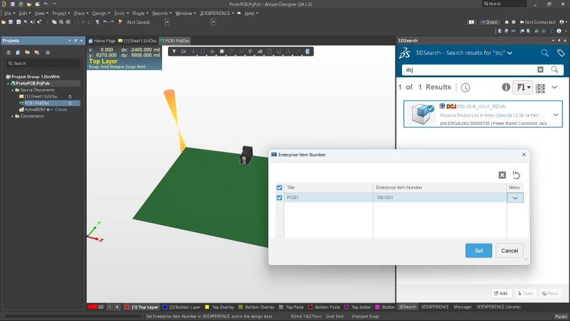570x321 pixels.
Task: Open settings gear next to Not Connected
Action: [514, 22]
